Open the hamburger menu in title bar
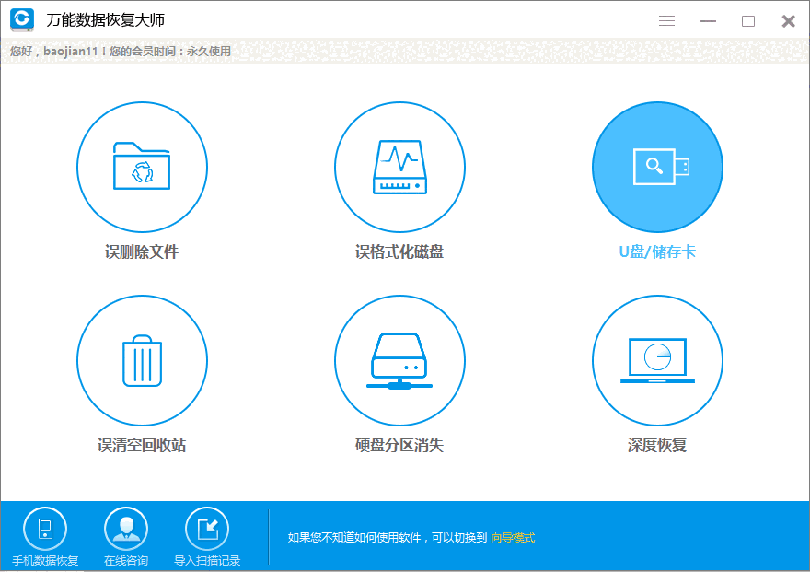The width and height of the screenshot is (810, 572). [x=666, y=19]
